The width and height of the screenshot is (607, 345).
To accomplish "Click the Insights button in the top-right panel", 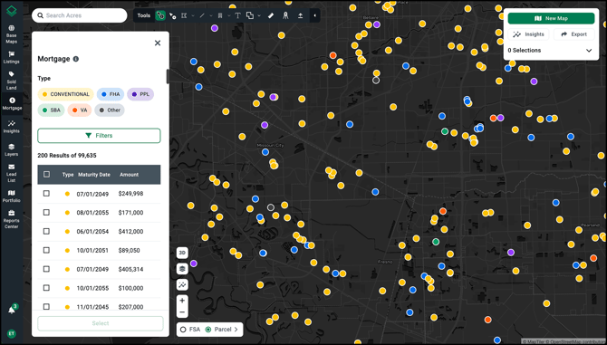I will [x=528, y=34].
